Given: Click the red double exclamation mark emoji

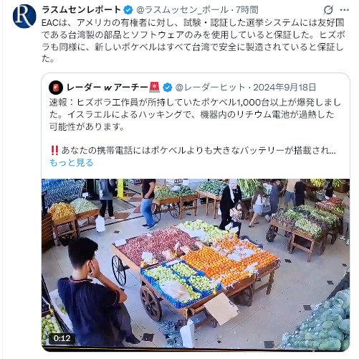Looking at the screenshot, I should (54, 150).
